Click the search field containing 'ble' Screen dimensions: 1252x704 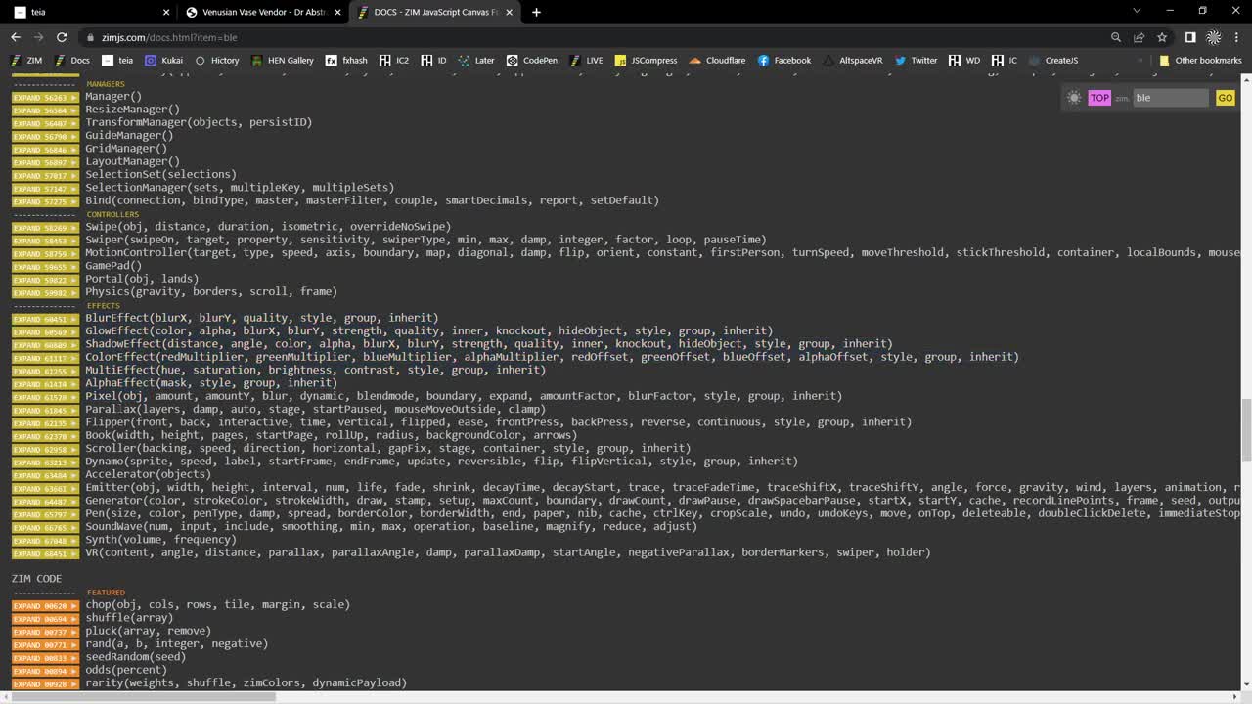[x=1171, y=97]
